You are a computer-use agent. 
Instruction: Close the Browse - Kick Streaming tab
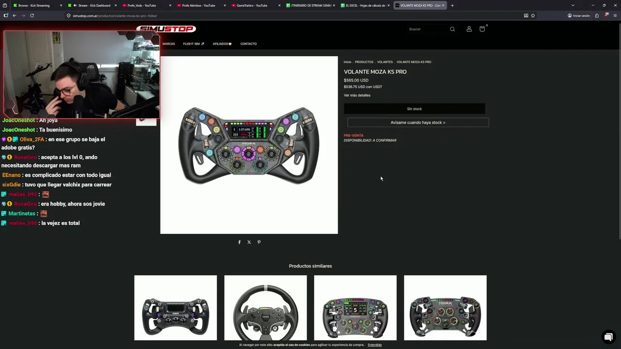click(x=61, y=5)
